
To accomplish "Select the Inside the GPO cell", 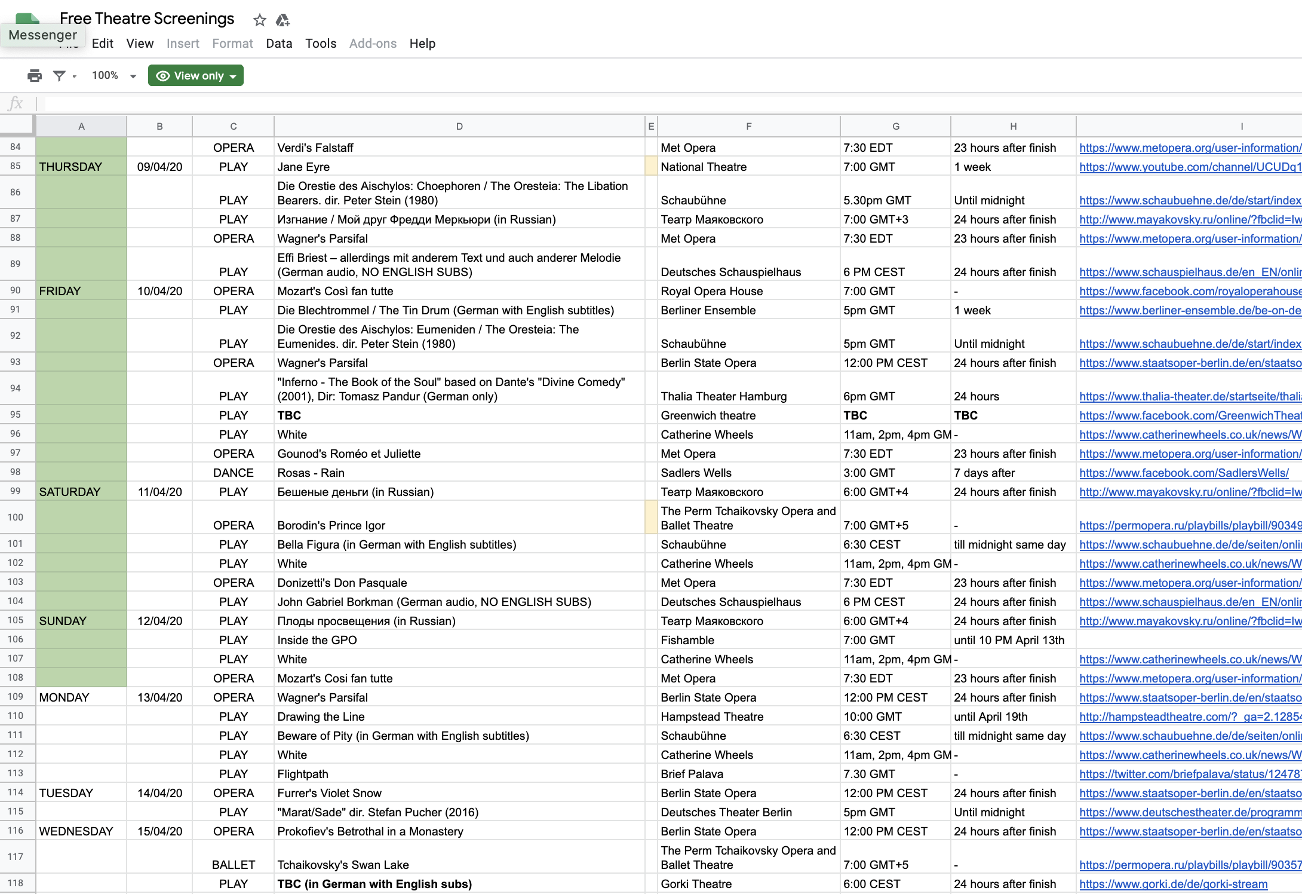I will click(x=459, y=639).
